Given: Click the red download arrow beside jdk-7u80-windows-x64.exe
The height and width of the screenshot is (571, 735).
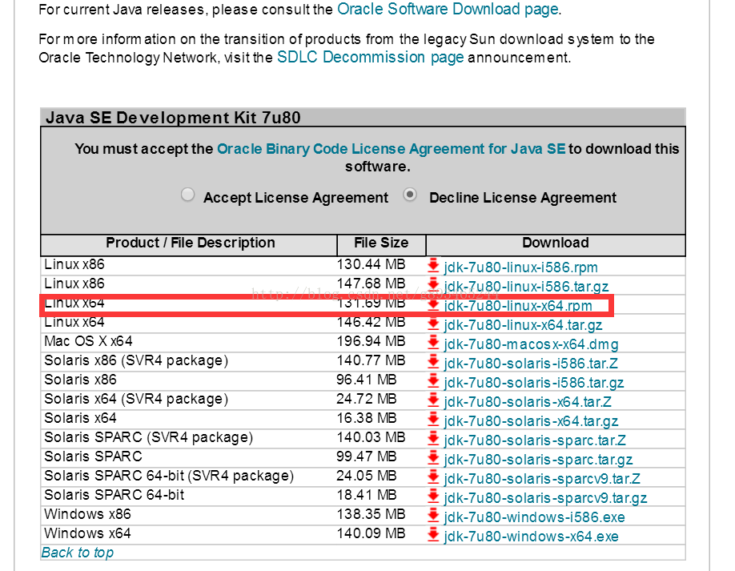Looking at the screenshot, I should pyautogui.click(x=433, y=534).
